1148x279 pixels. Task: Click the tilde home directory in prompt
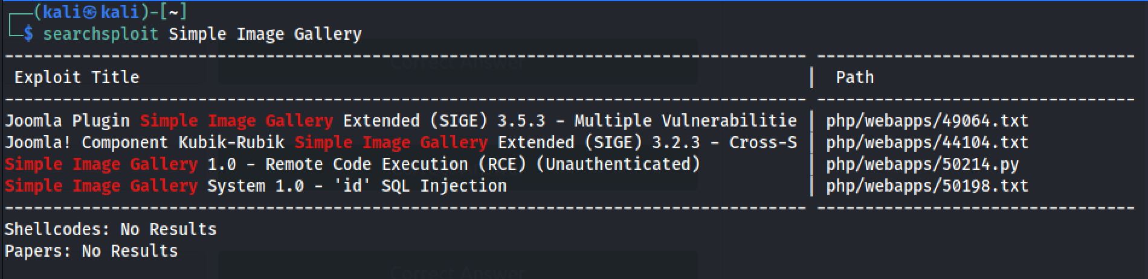tap(173, 13)
